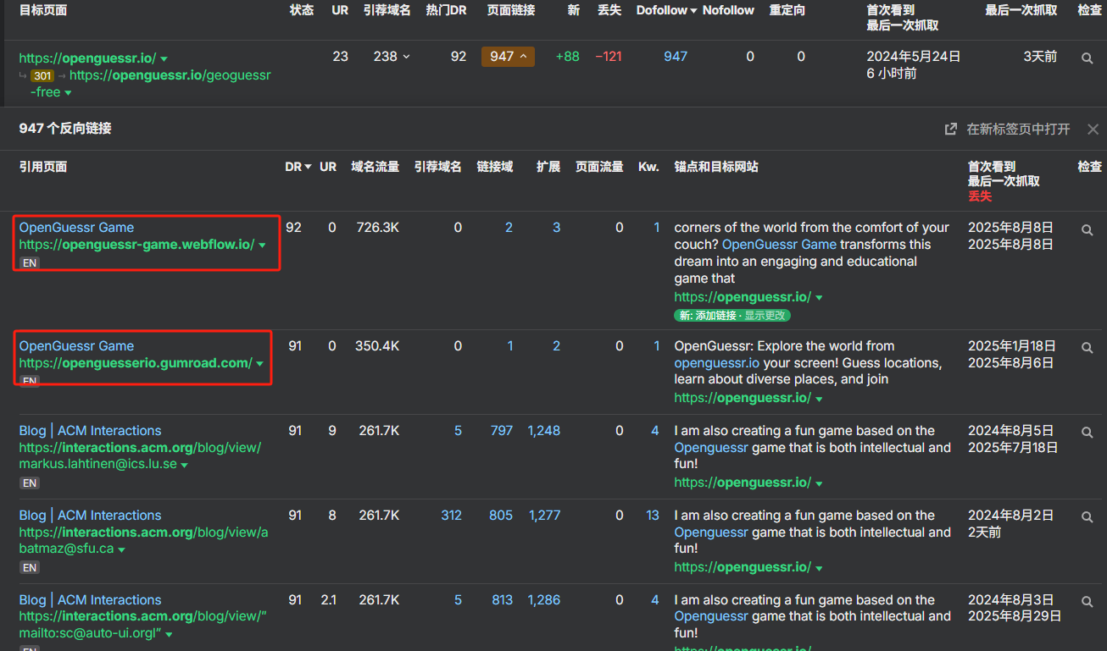Click the green new link badge "新: 添加链接"
1107x651 pixels.
pos(709,316)
